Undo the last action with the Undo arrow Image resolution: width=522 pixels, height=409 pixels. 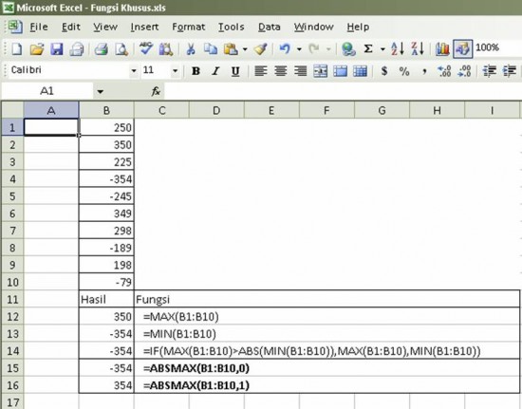[285, 49]
